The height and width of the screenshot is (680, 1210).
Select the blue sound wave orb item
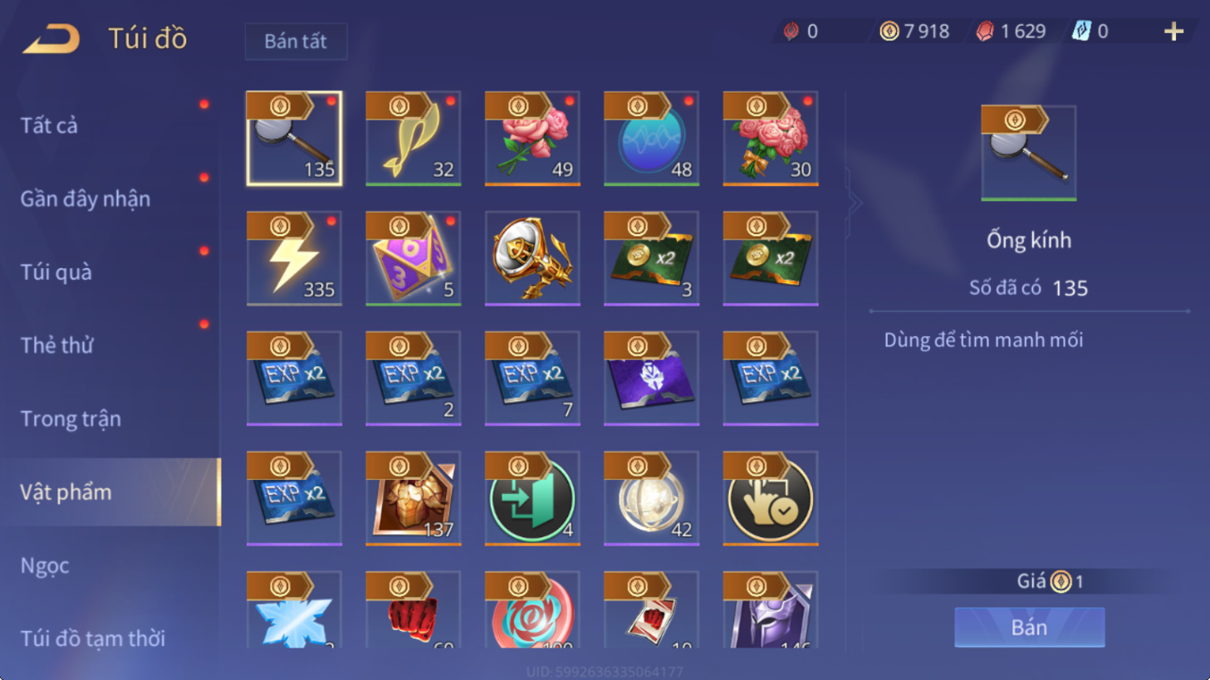pos(652,139)
